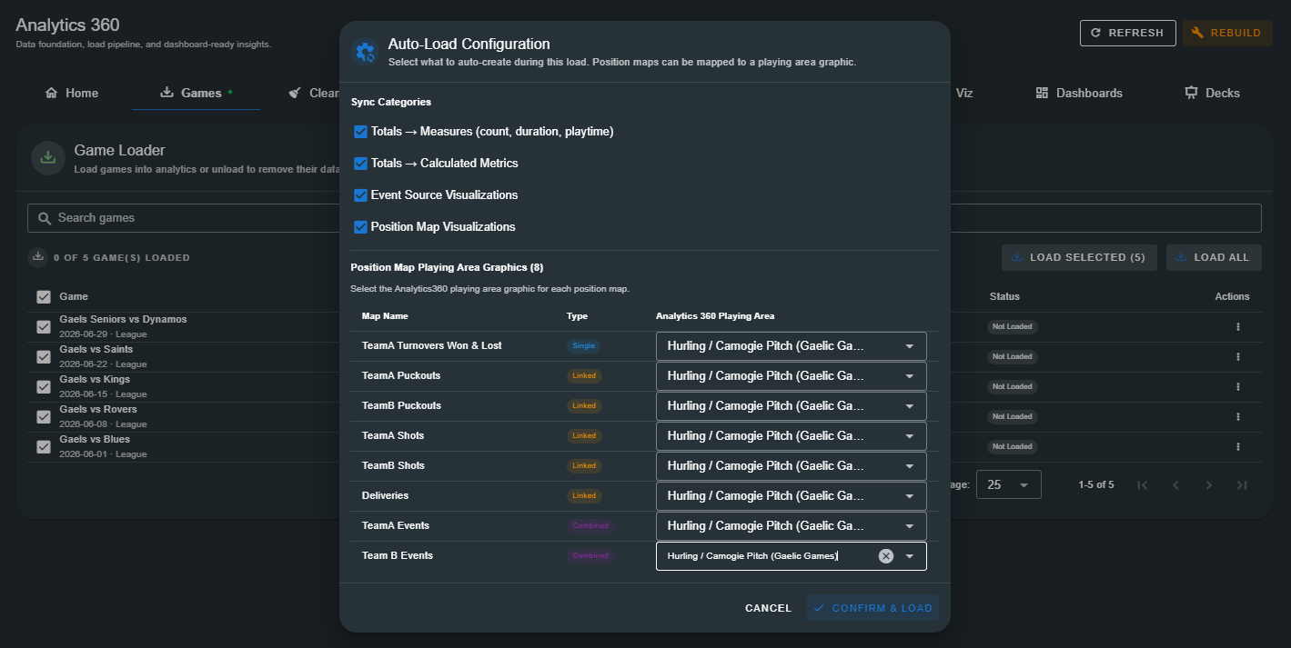This screenshot has width=1291, height=648.
Task: Go to previous page of games
Action: coord(1175,485)
